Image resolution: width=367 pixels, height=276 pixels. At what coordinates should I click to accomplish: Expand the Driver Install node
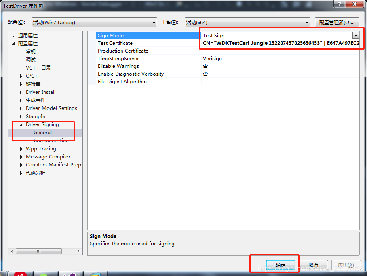pos(21,92)
